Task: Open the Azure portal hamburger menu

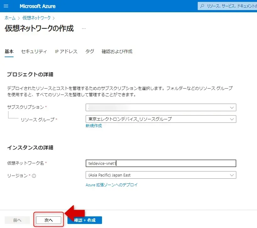Action: pos(6,6)
